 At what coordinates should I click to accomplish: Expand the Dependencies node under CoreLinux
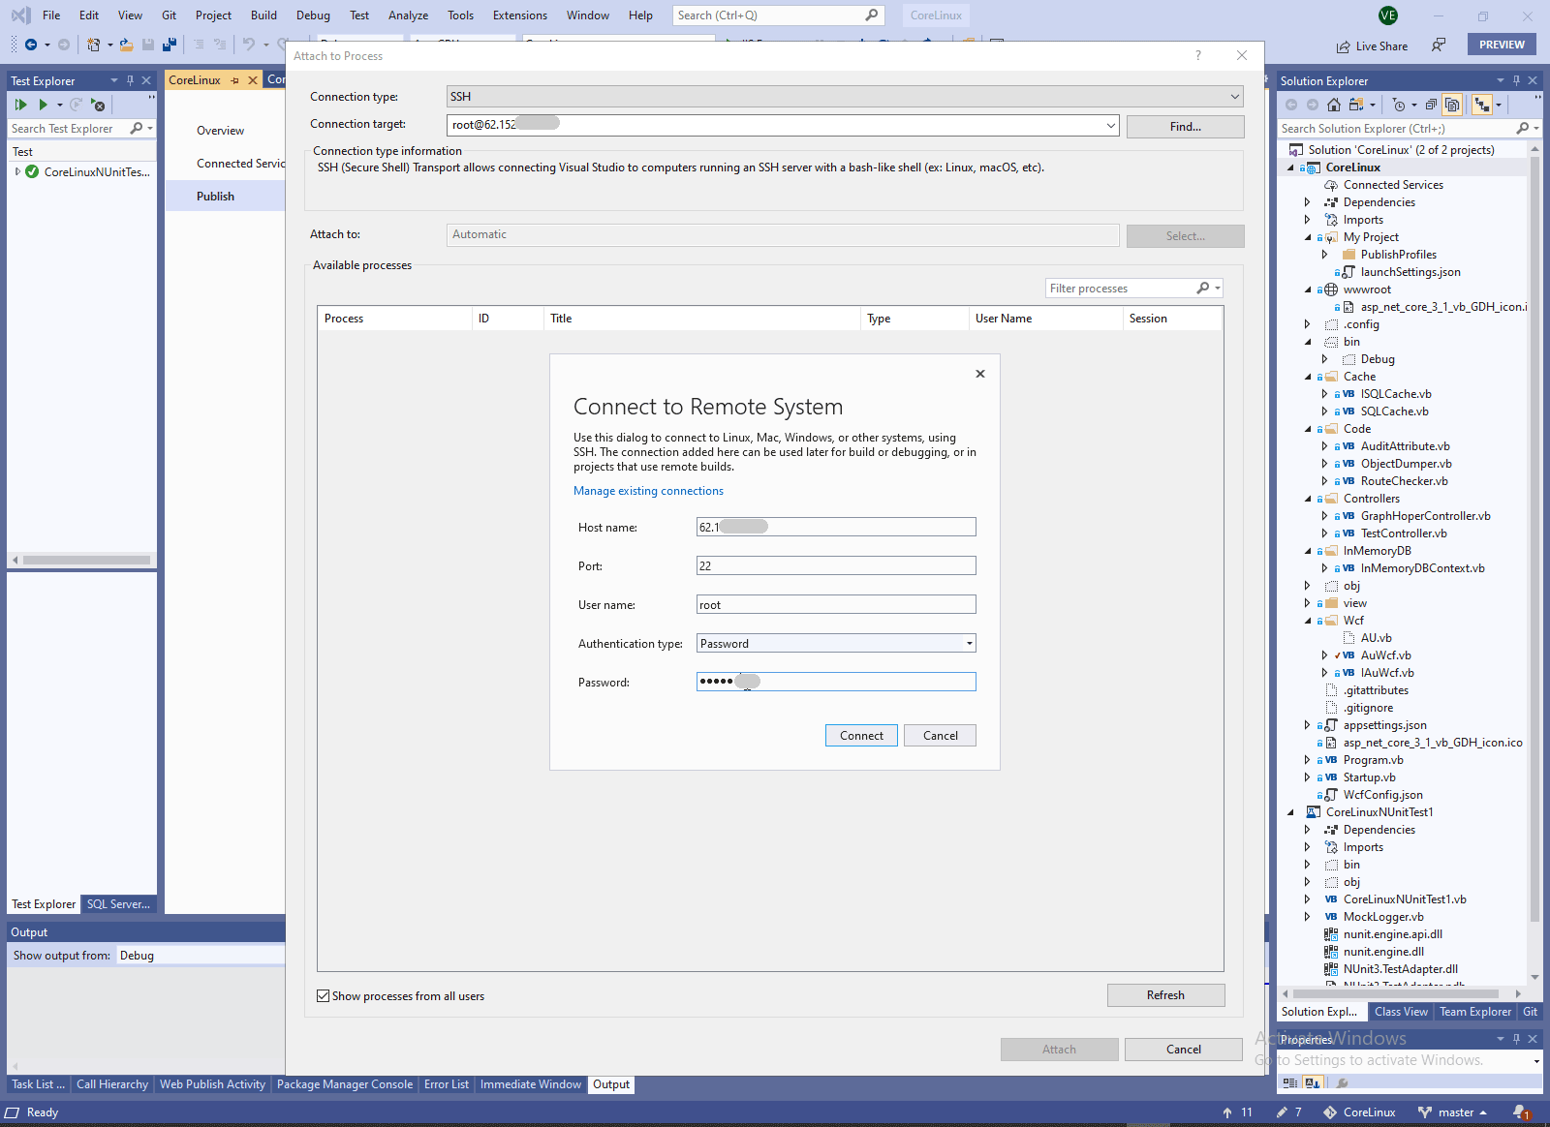click(x=1308, y=202)
